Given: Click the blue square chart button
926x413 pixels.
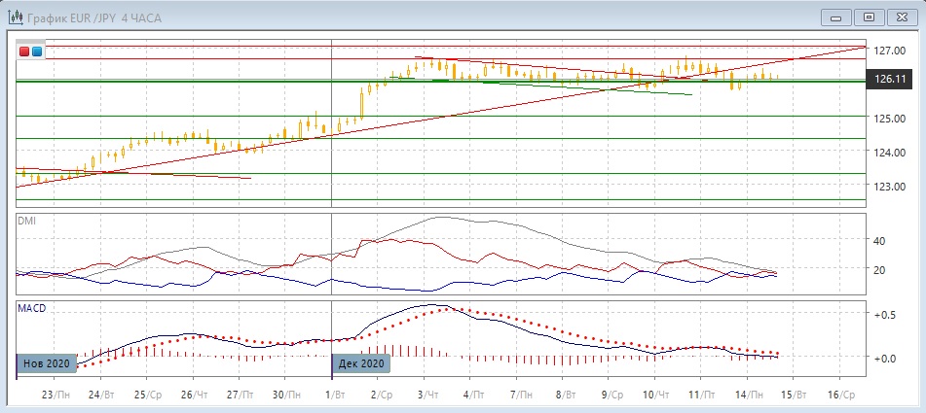Looking at the screenshot, I should pos(37,51).
